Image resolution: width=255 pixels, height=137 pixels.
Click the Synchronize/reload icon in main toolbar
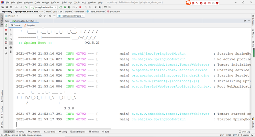(11, 7)
